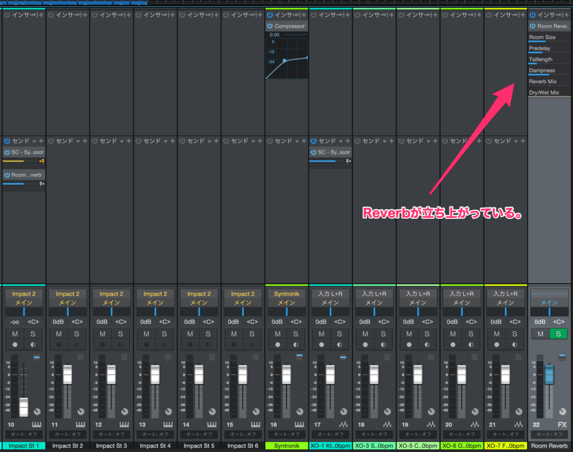Image resolution: width=573 pixels, height=452 pixels.
Task: Click the volume fader on Impact St 6
Action: (243, 374)
